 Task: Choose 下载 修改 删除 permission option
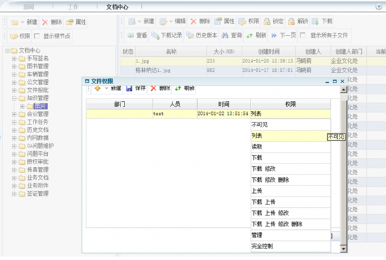coord(290,180)
